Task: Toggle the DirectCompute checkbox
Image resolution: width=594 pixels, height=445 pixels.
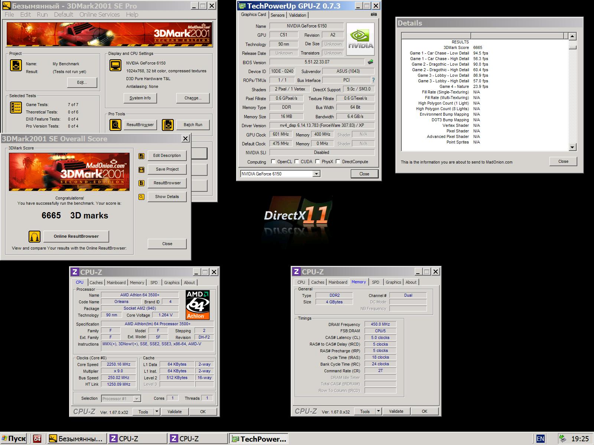Action: coord(338,161)
